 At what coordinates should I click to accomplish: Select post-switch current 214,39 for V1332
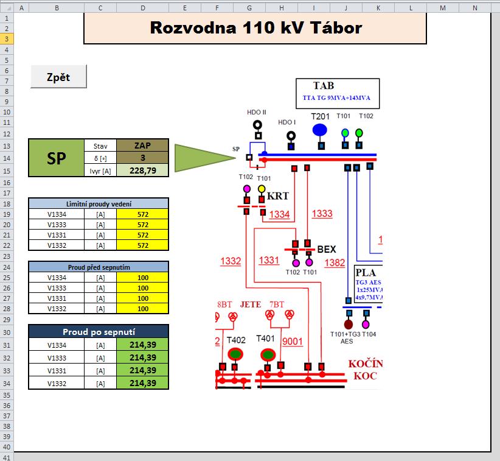click(142, 383)
